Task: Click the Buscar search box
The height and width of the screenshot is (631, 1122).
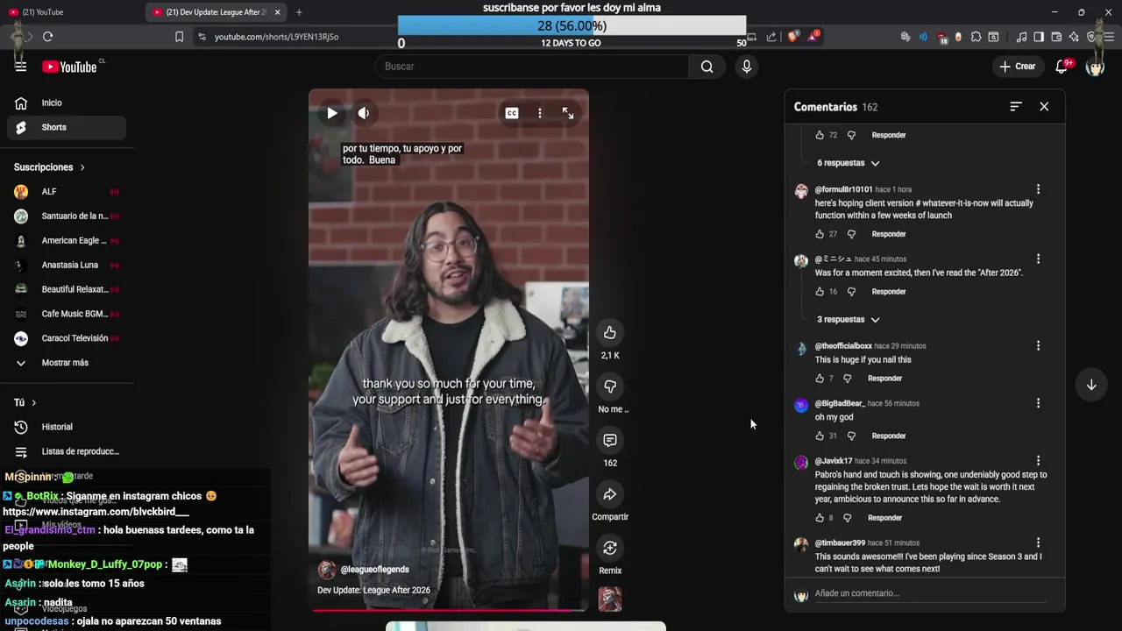Action: pyautogui.click(x=532, y=67)
